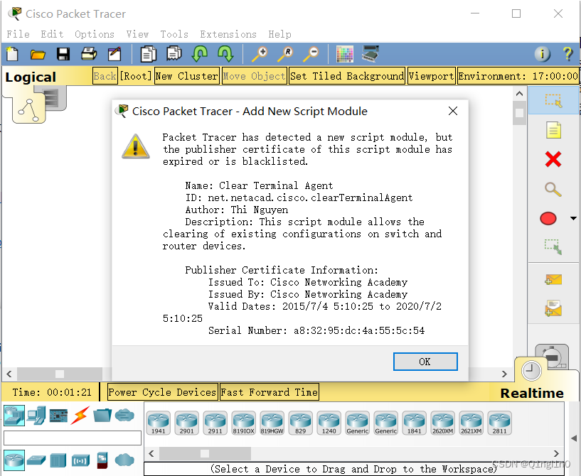Collapse the bottom panel with the side arrow
581x476 pixels.
(x=574, y=438)
